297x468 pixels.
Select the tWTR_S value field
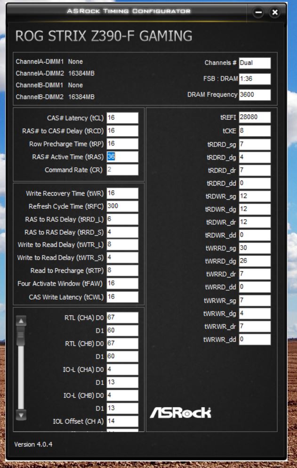click(x=122, y=258)
